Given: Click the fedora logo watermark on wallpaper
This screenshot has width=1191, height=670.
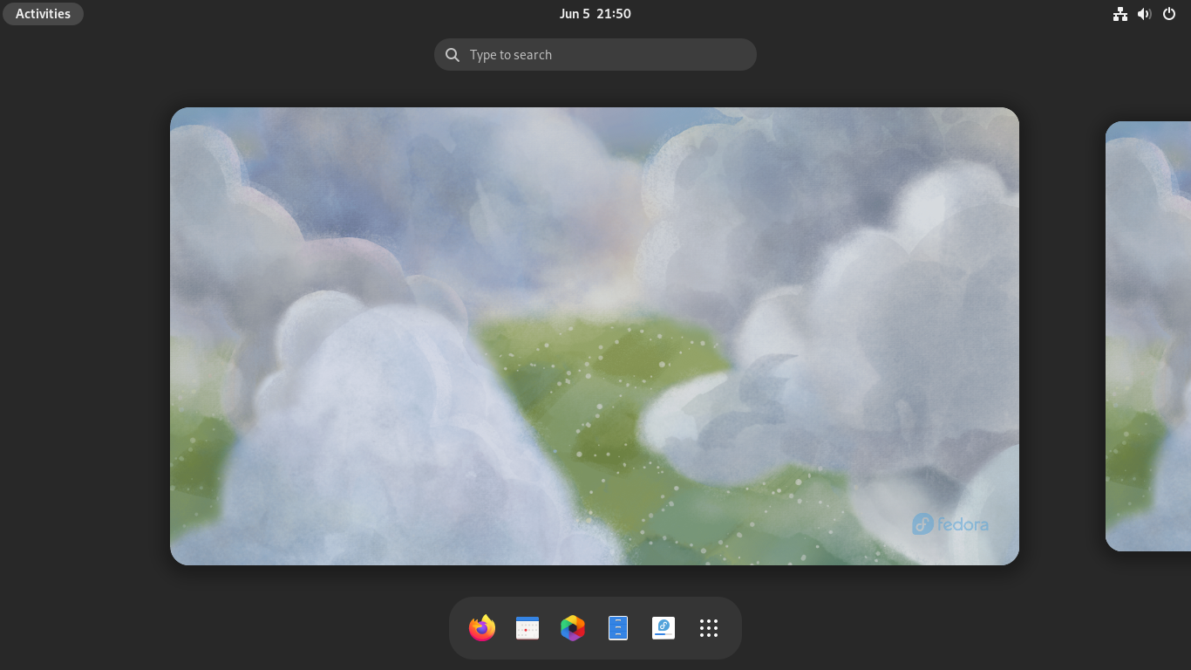Looking at the screenshot, I should (950, 524).
